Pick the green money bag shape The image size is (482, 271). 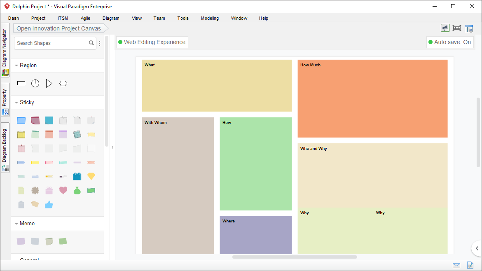point(77,191)
